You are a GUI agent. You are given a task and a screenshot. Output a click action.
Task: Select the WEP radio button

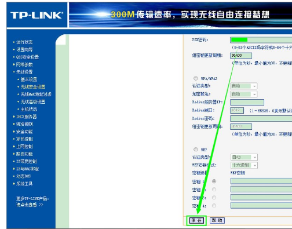(196, 150)
